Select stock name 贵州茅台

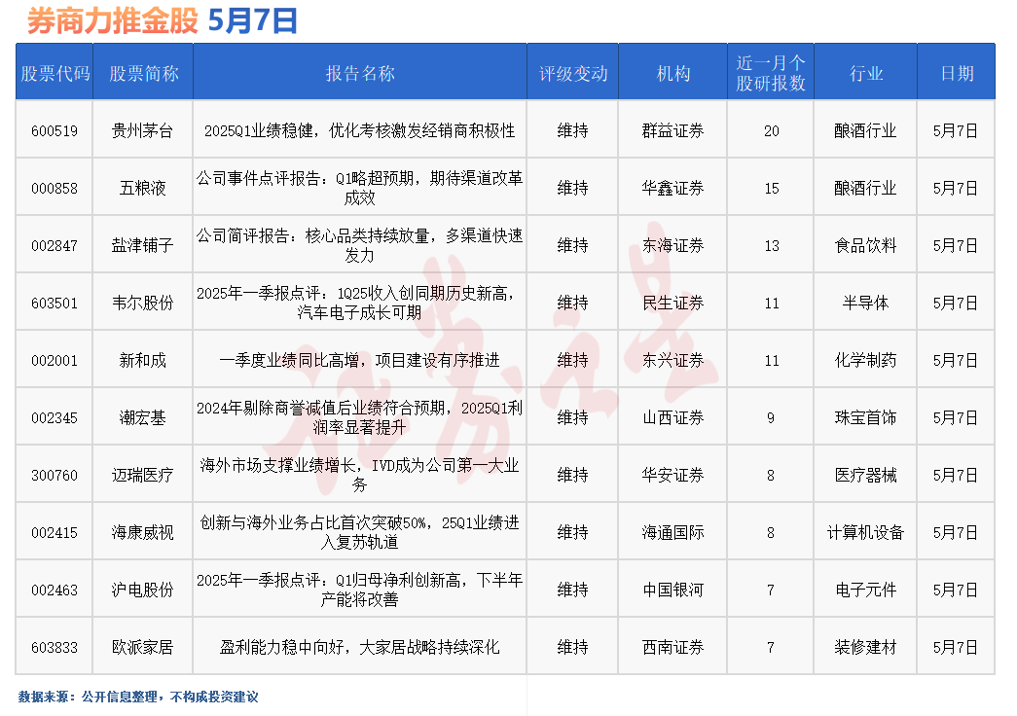click(143, 131)
